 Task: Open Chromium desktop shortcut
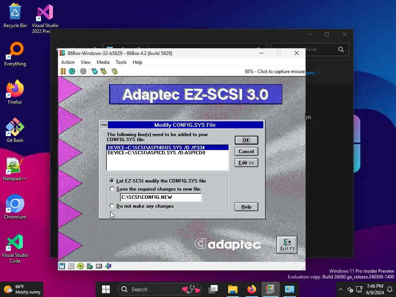click(15, 207)
